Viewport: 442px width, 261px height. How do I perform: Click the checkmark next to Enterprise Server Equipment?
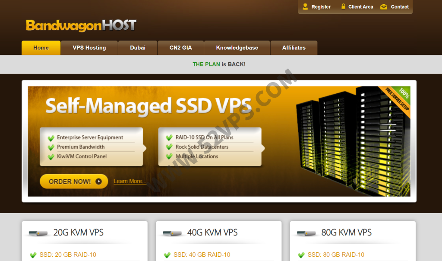[51, 138]
